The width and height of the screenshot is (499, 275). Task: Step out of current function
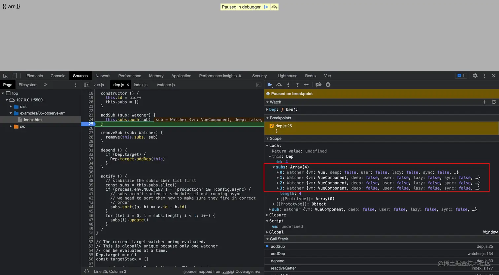[297, 85]
